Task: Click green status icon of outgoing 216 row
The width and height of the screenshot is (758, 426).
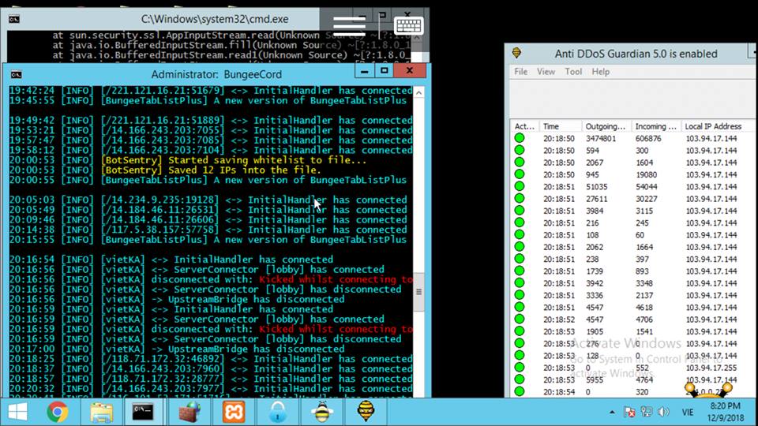Action: 520,222
